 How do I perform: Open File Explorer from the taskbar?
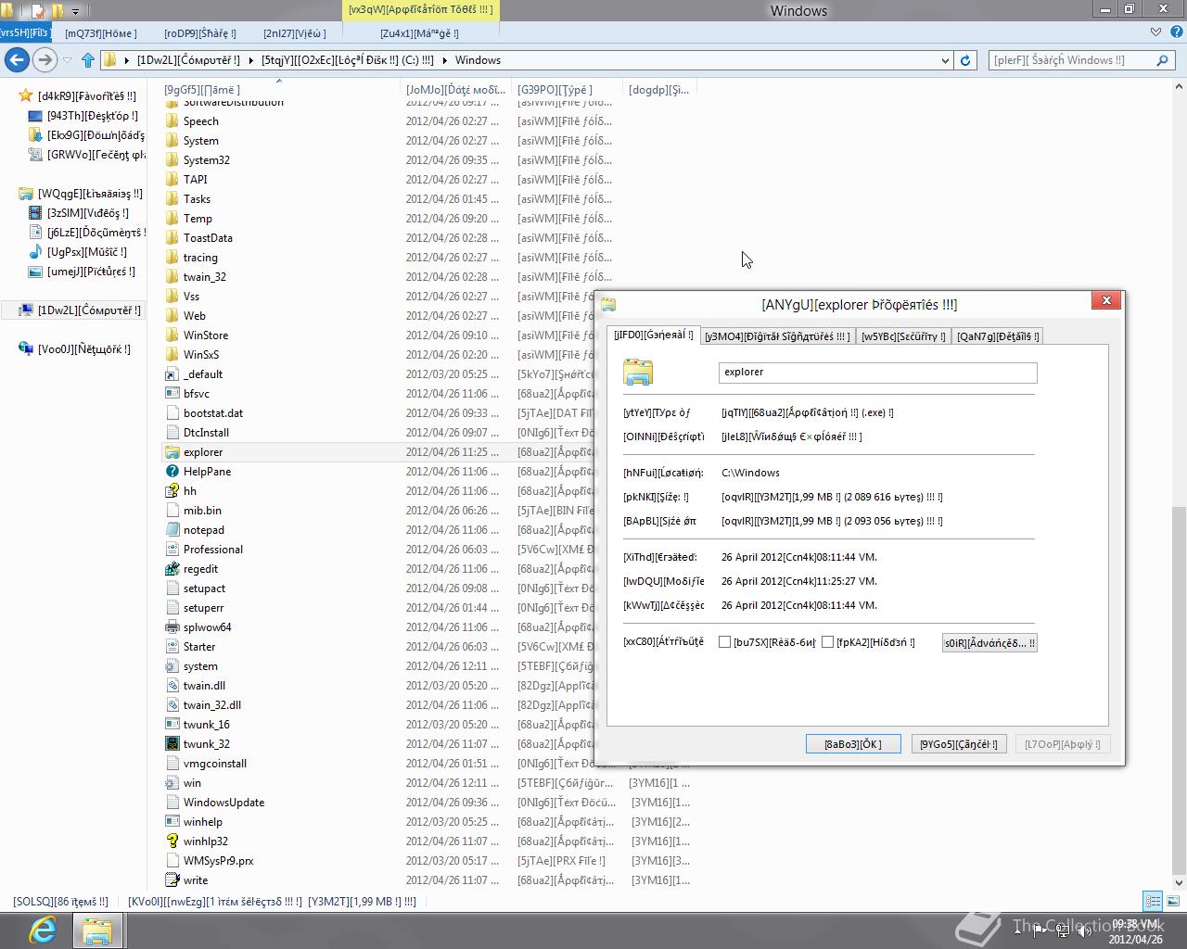[x=97, y=930]
